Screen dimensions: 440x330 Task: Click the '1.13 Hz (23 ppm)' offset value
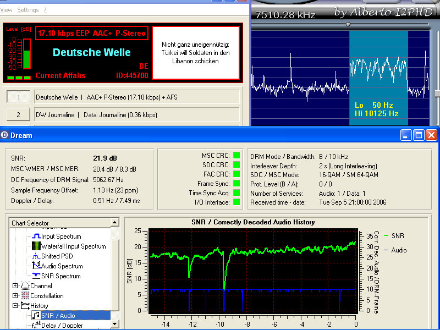pos(116,190)
